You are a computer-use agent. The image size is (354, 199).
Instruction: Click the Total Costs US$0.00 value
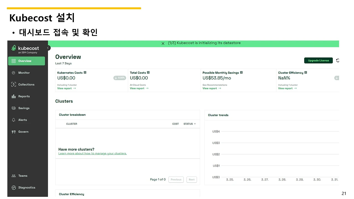139,78
